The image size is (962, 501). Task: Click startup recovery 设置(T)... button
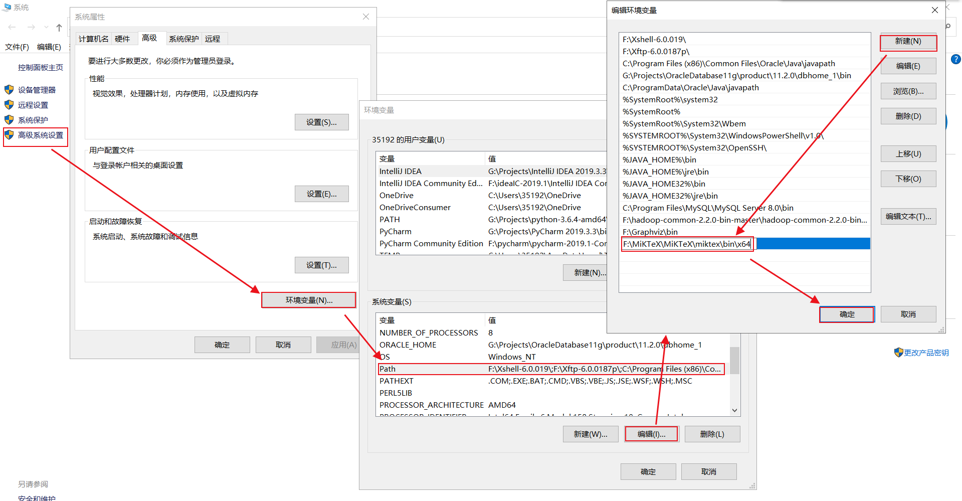(x=321, y=265)
